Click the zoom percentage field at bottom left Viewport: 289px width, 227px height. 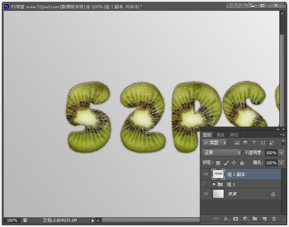point(12,220)
